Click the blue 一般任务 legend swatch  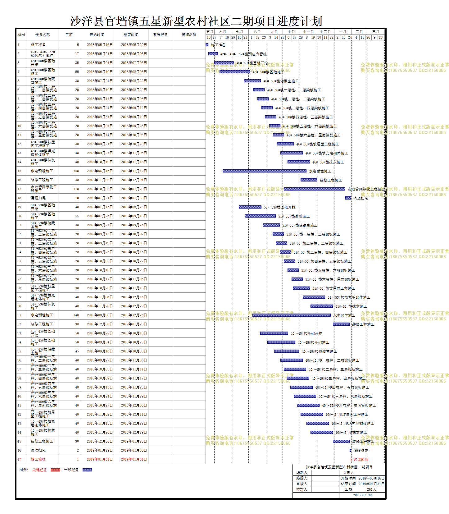click(87, 470)
